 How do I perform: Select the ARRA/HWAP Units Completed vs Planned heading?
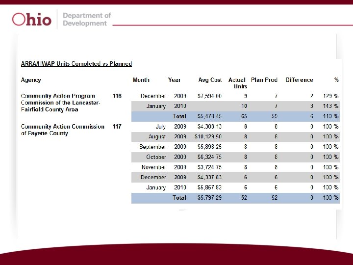coord(76,64)
